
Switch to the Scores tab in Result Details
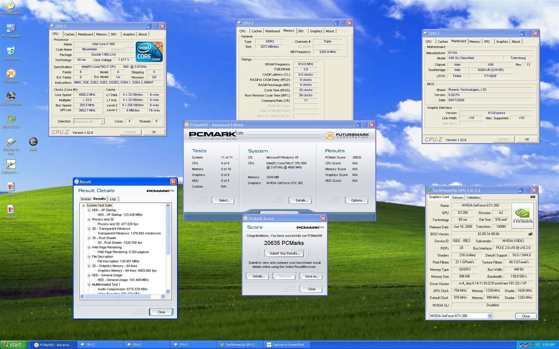86,199
